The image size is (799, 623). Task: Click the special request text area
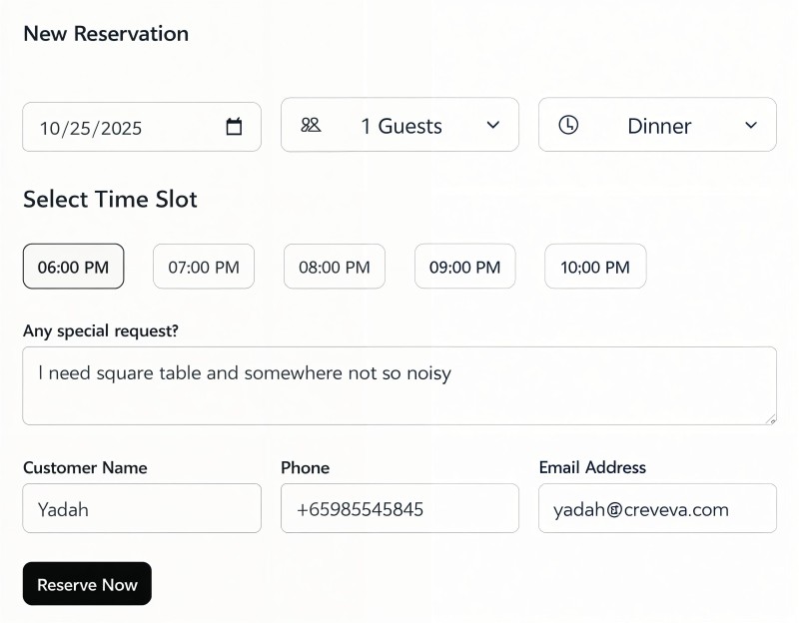point(399,384)
